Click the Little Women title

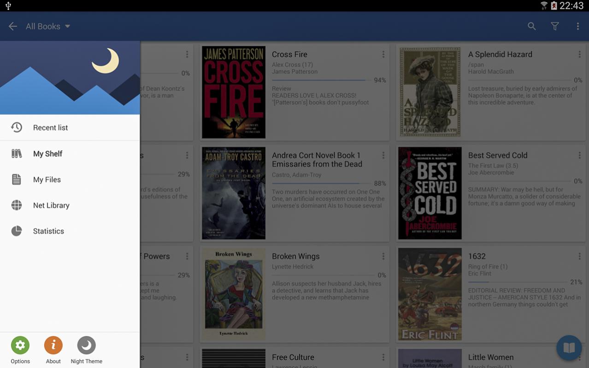point(491,357)
